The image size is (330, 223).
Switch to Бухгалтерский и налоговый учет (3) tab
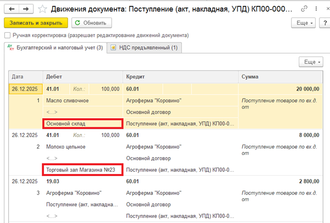(x=56, y=47)
